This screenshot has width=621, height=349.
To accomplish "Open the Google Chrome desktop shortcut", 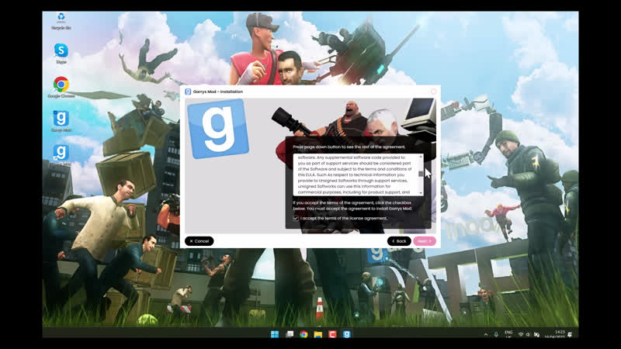I will tap(61, 88).
